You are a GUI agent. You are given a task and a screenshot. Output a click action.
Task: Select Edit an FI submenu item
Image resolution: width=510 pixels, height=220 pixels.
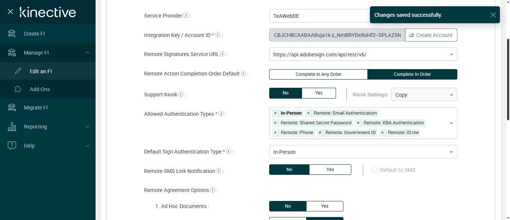coord(41,71)
